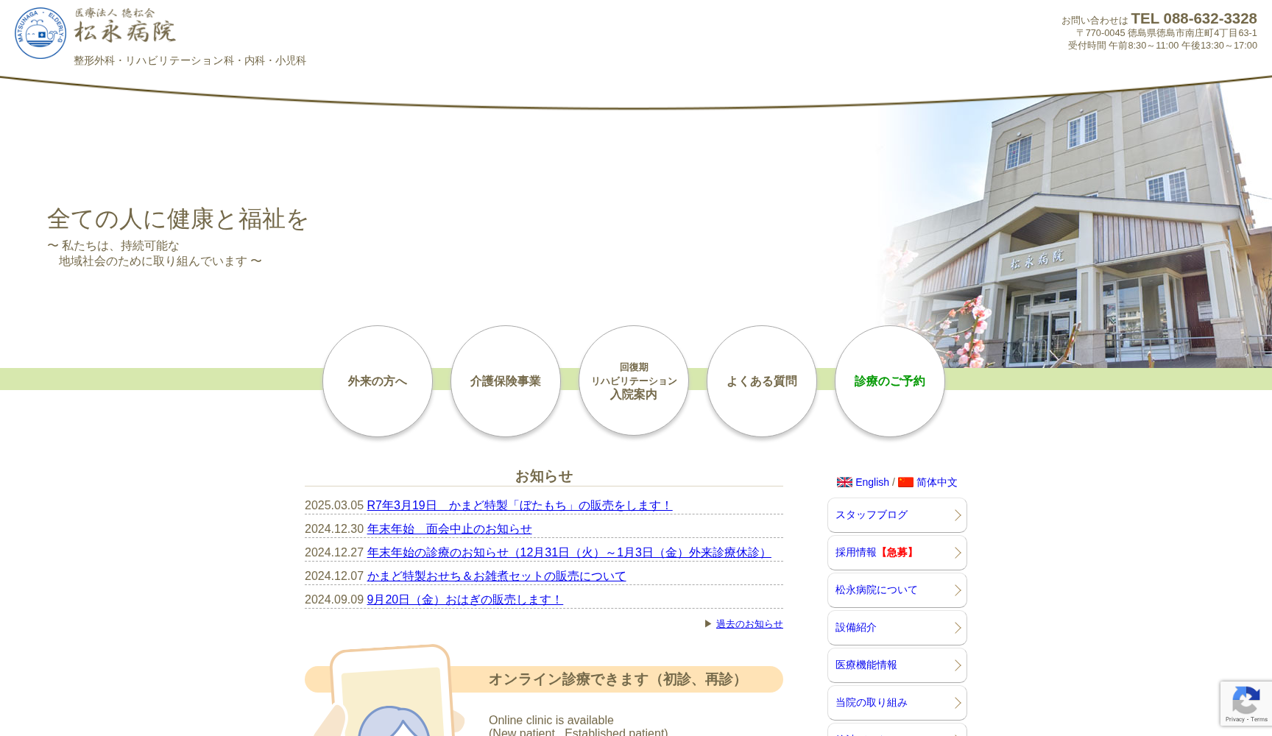Open 当院の取り組み sidebar item
Viewport: 1272px width, 736px height.
[897, 703]
